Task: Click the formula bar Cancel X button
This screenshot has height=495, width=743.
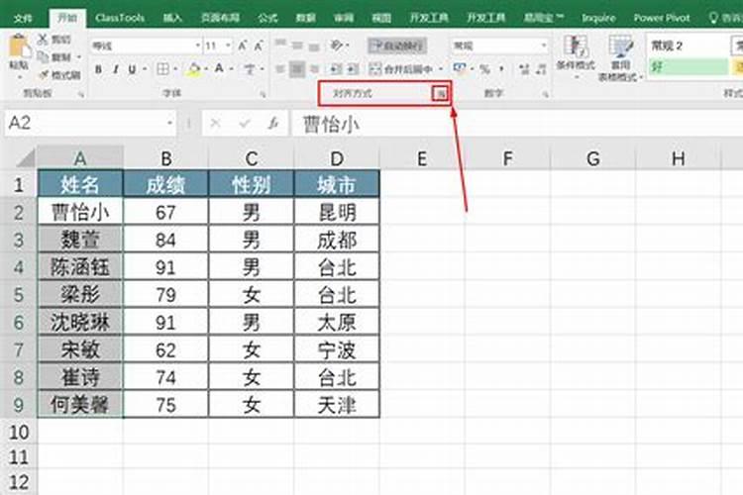Action: pyautogui.click(x=215, y=124)
